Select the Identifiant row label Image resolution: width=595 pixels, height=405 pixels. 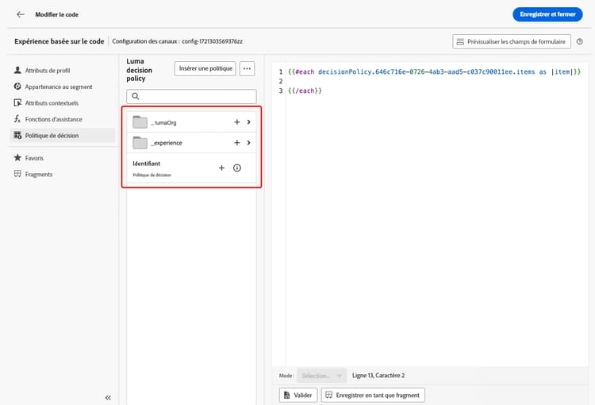pos(147,164)
